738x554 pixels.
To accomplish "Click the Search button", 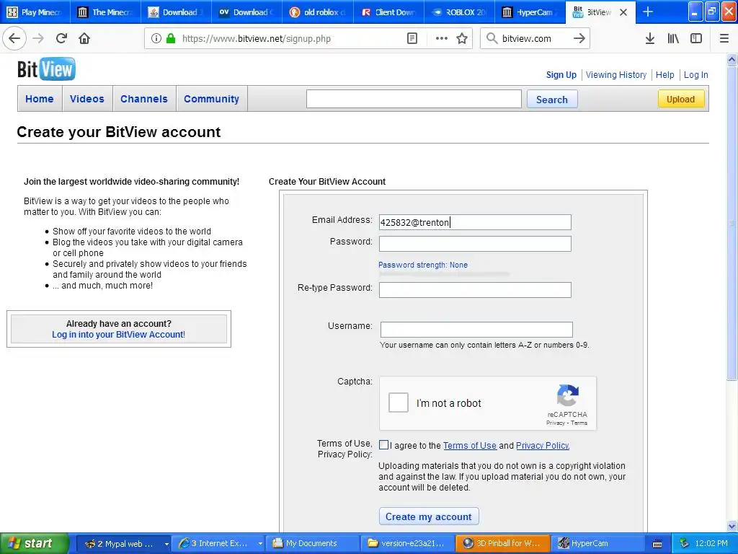I will [x=552, y=100].
